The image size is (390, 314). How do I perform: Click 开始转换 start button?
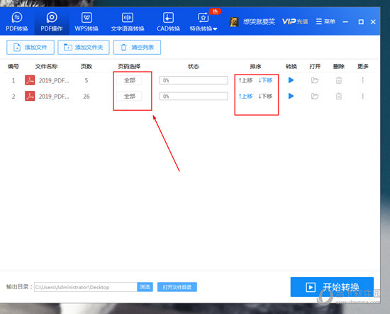pyautogui.click(x=332, y=287)
